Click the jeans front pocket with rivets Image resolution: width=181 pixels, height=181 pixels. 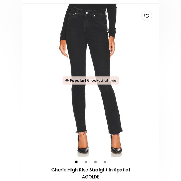coord(72,16)
